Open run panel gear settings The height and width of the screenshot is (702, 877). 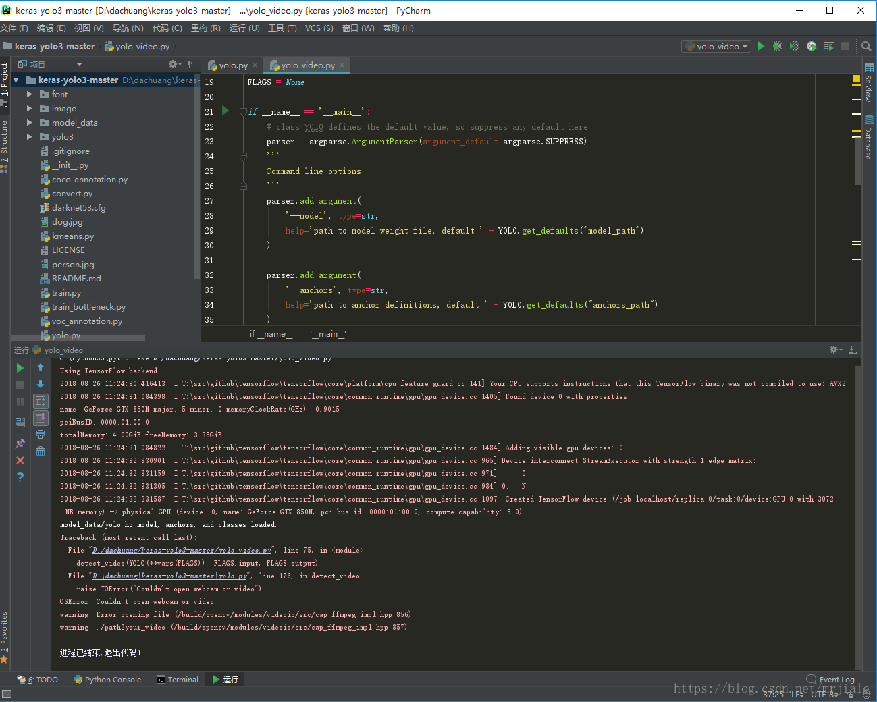click(835, 350)
